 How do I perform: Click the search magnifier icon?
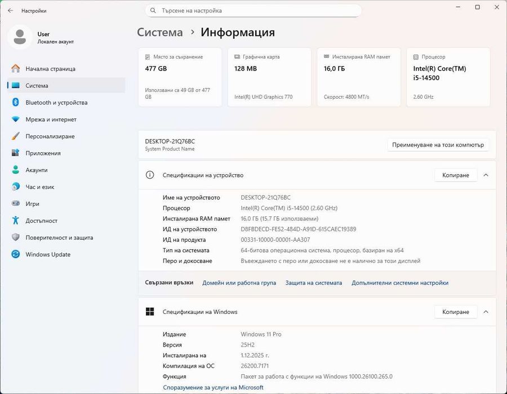tap(153, 11)
